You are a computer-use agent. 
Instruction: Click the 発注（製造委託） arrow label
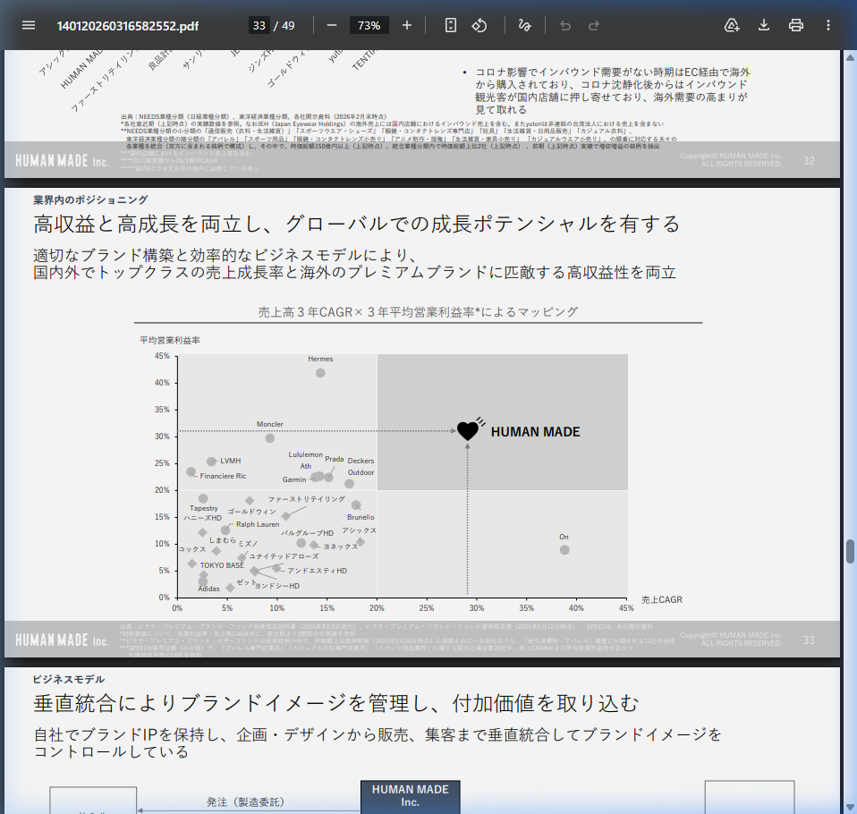[245, 802]
